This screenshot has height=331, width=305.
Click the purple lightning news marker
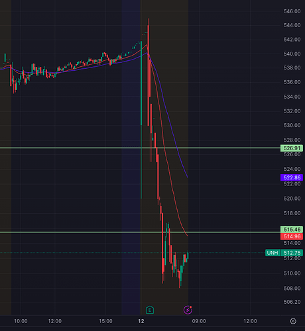pos(188,310)
